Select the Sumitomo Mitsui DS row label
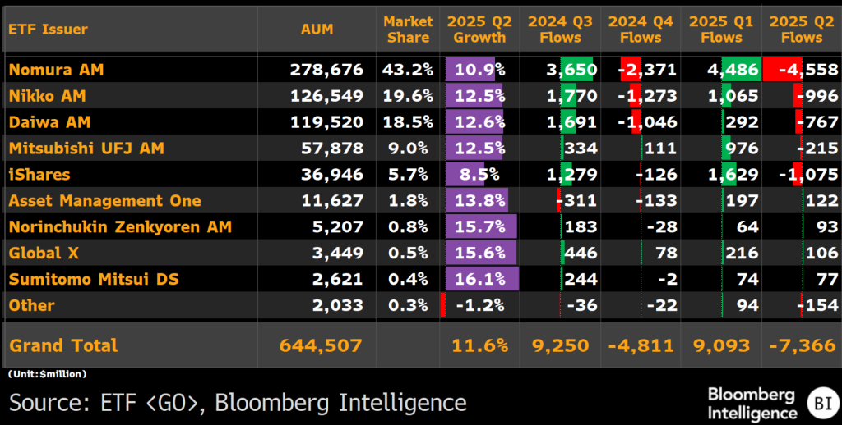The image size is (842, 425). (x=94, y=279)
